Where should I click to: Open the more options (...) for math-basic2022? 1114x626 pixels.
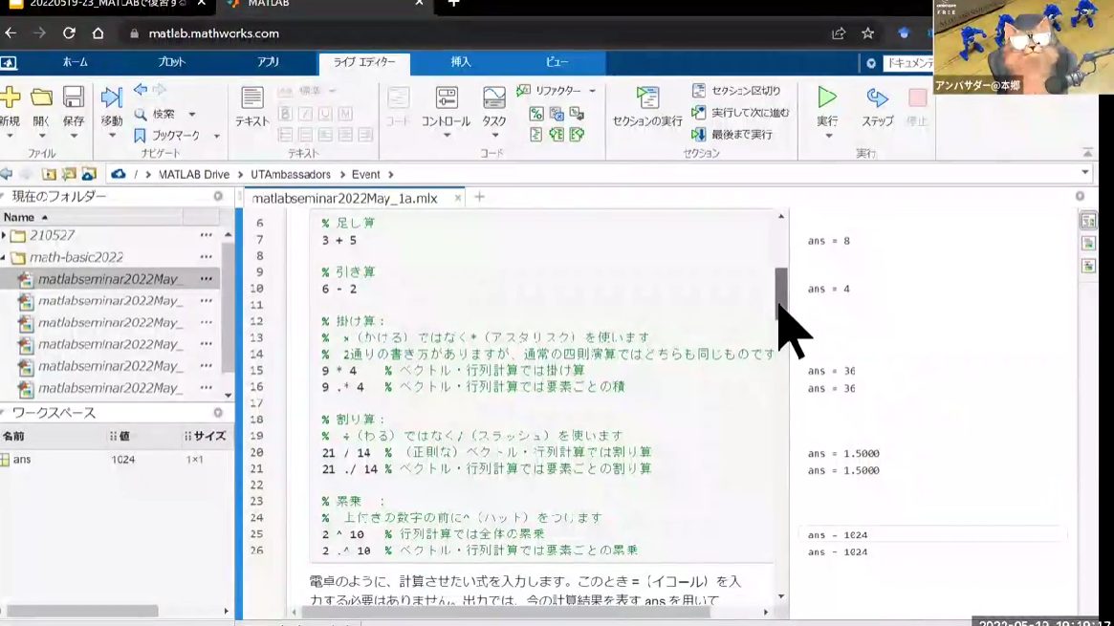point(206,258)
